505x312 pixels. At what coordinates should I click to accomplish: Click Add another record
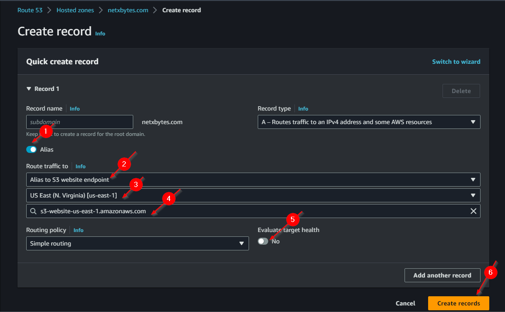tap(442, 275)
